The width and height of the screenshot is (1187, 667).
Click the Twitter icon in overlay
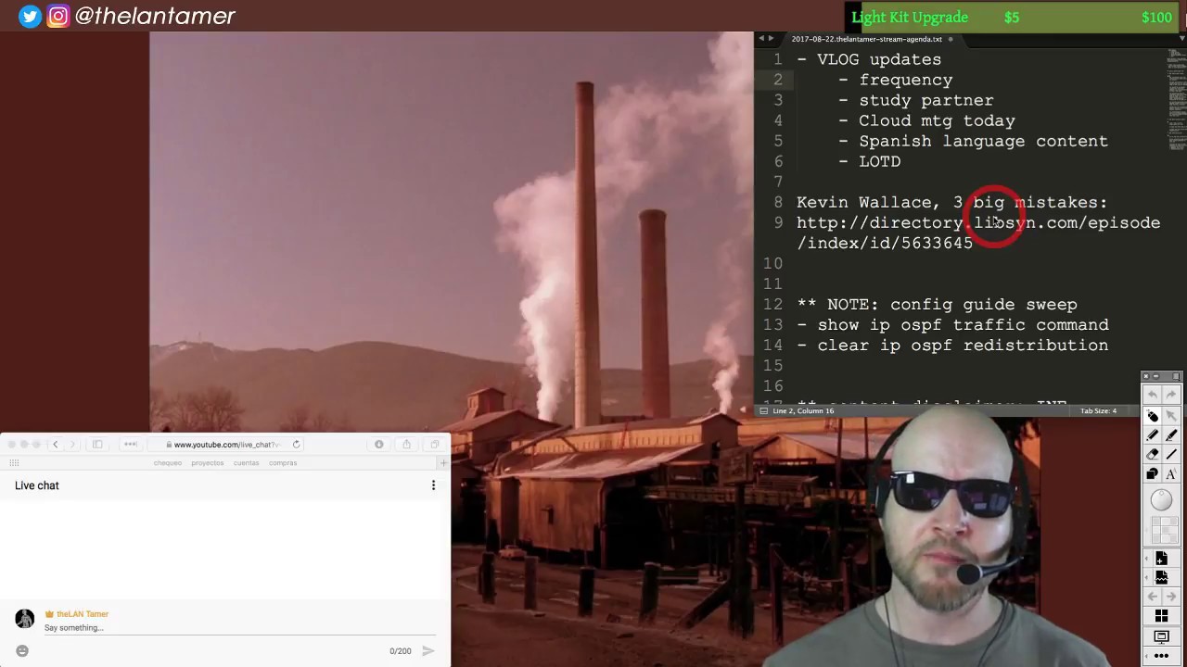pyautogui.click(x=30, y=16)
